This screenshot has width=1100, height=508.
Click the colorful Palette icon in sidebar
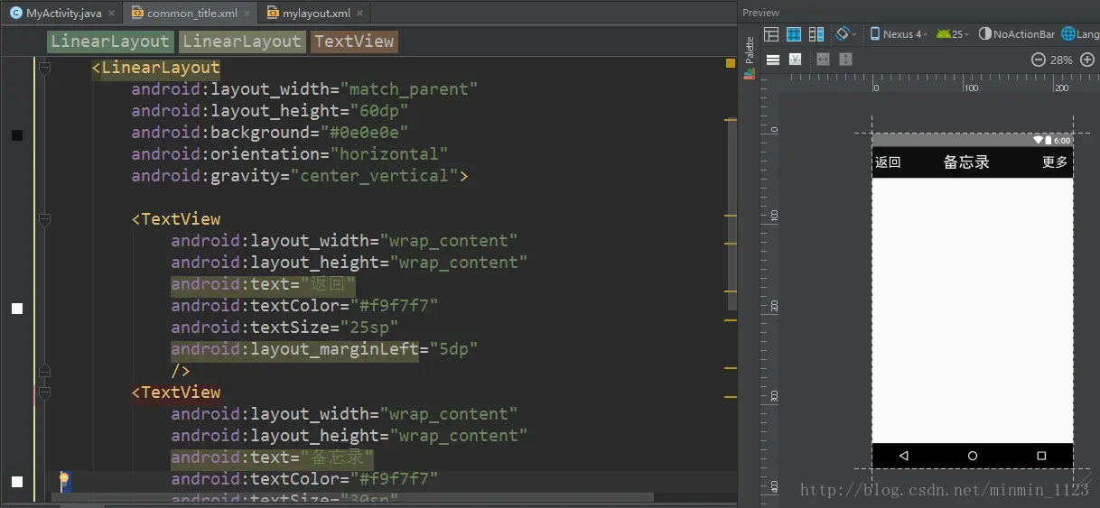coord(749,74)
